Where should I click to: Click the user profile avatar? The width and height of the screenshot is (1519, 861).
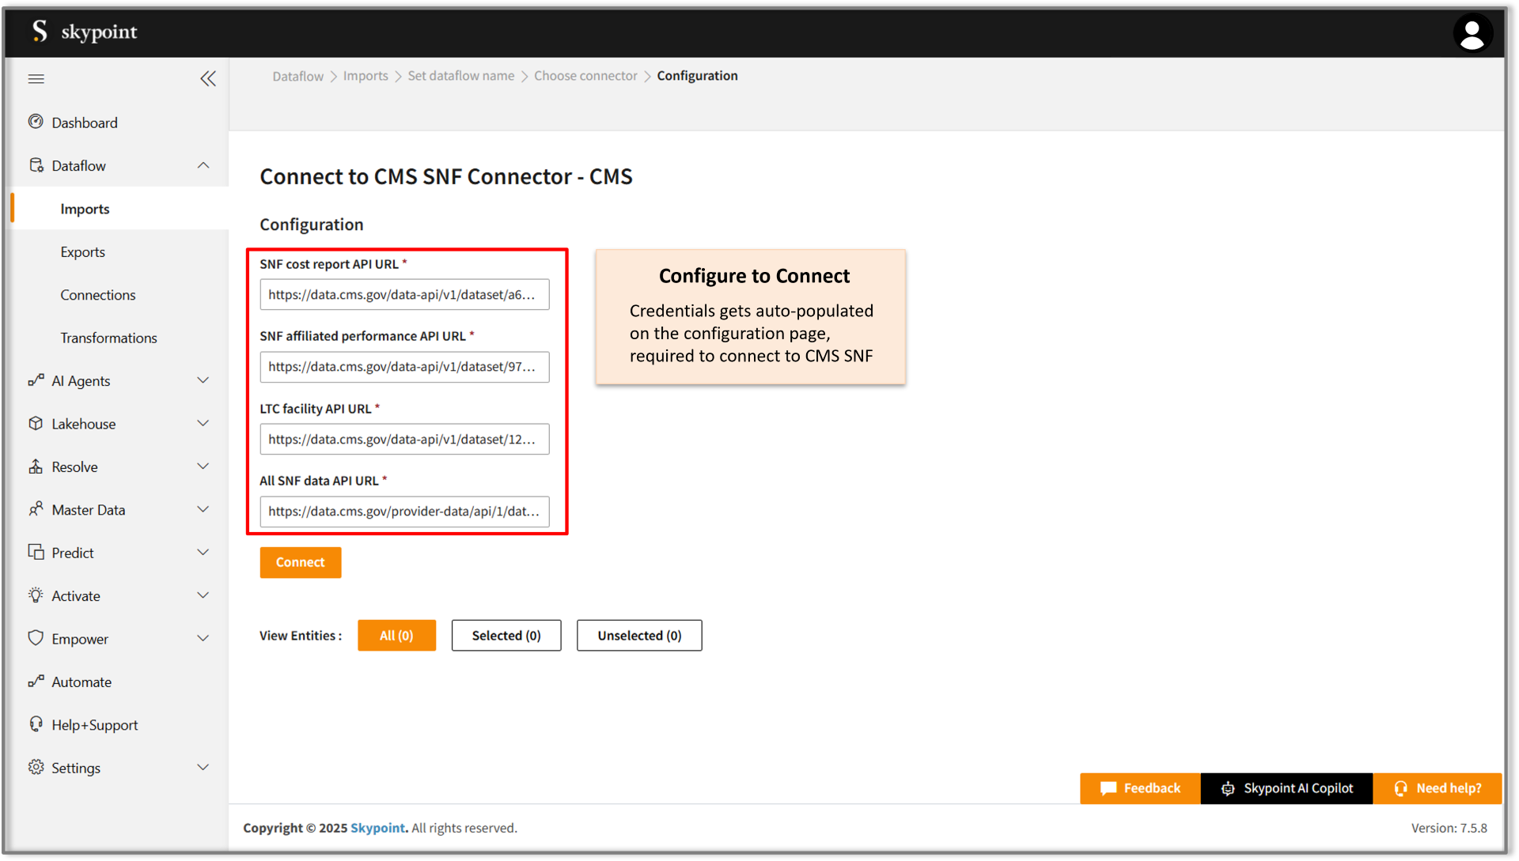tap(1472, 32)
